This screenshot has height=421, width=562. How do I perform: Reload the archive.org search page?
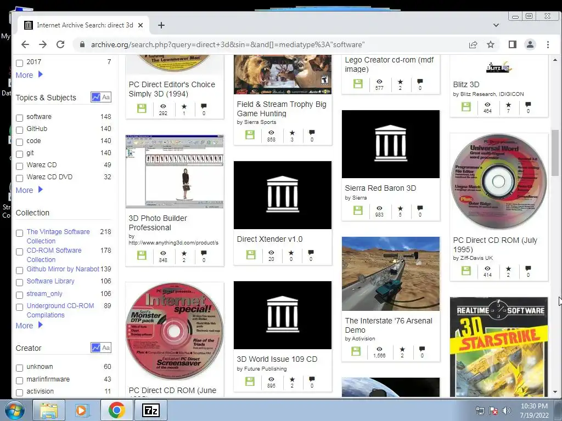(60, 44)
